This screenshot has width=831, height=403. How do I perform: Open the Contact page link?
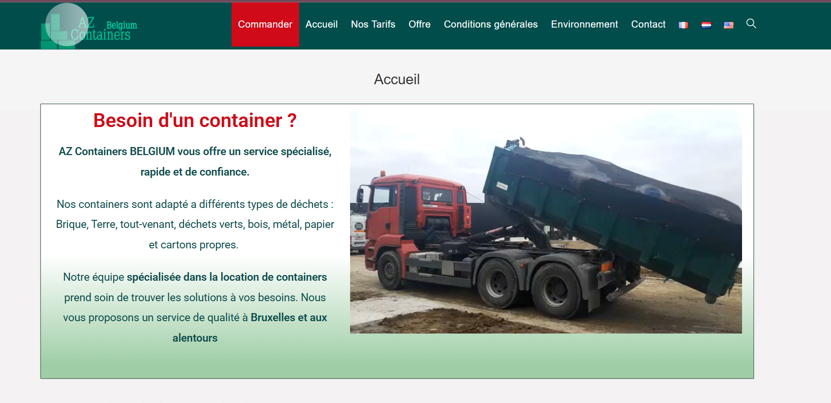(x=648, y=24)
